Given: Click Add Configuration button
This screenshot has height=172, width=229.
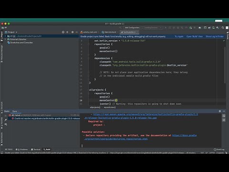Looking at the screenshot, I should tap(132, 28).
